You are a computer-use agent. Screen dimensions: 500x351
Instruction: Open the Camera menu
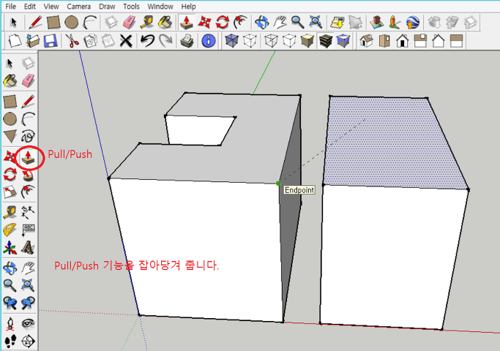[79, 7]
